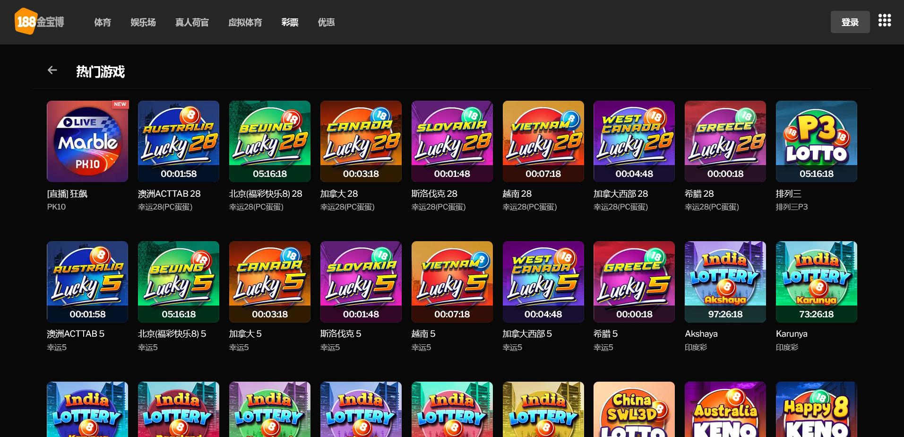Click the PK10 subtitle text
The width and height of the screenshot is (904, 437).
click(56, 207)
